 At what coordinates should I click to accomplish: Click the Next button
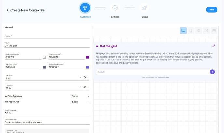coord(212,10)
